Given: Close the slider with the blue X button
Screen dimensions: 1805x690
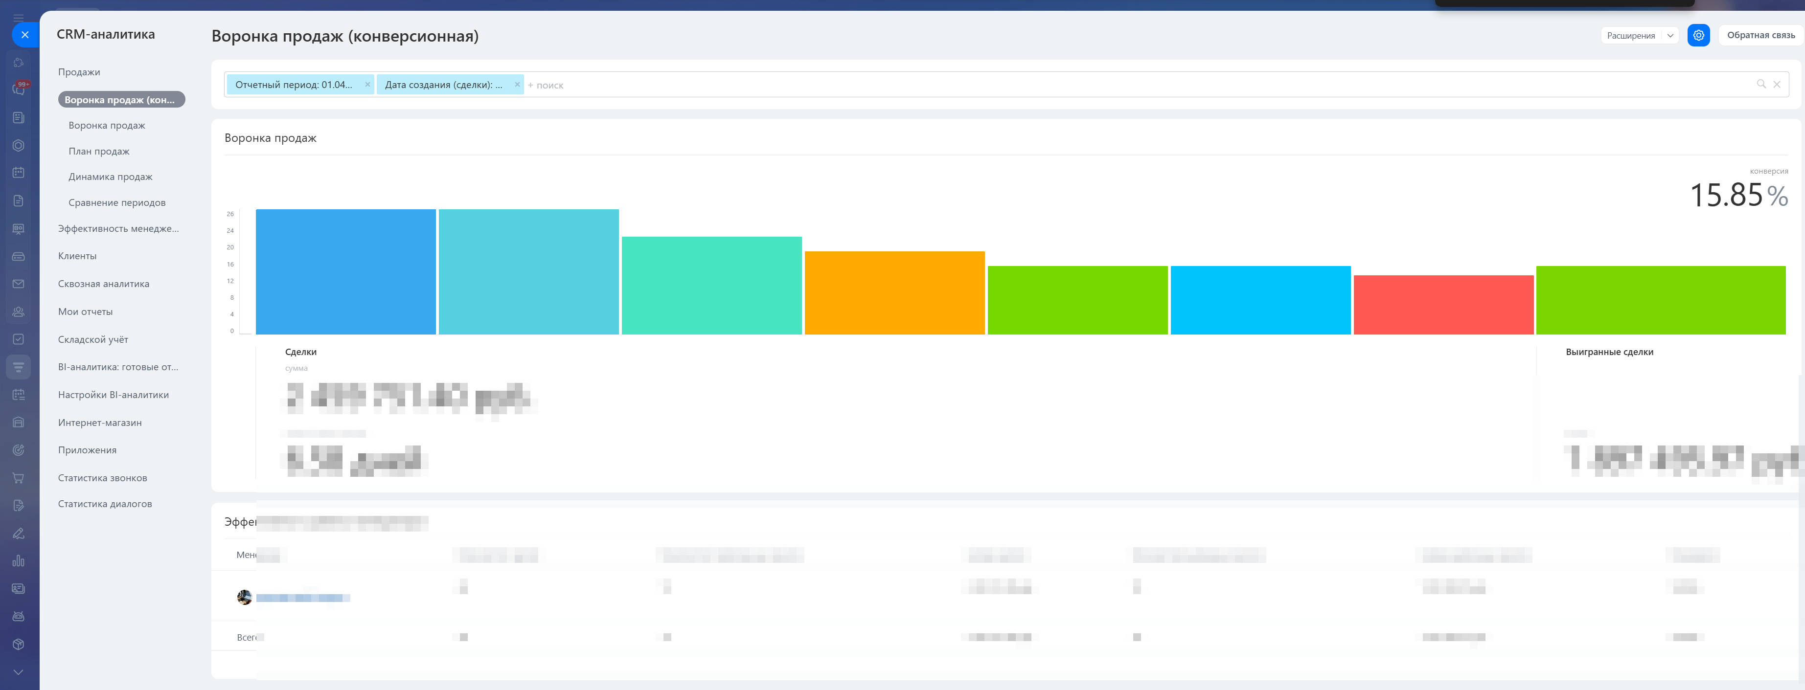Looking at the screenshot, I should [x=25, y=34].
